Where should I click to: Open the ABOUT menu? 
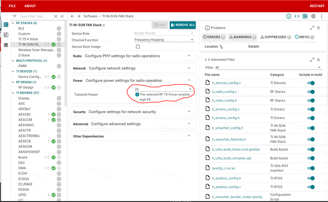pos(30,6)
